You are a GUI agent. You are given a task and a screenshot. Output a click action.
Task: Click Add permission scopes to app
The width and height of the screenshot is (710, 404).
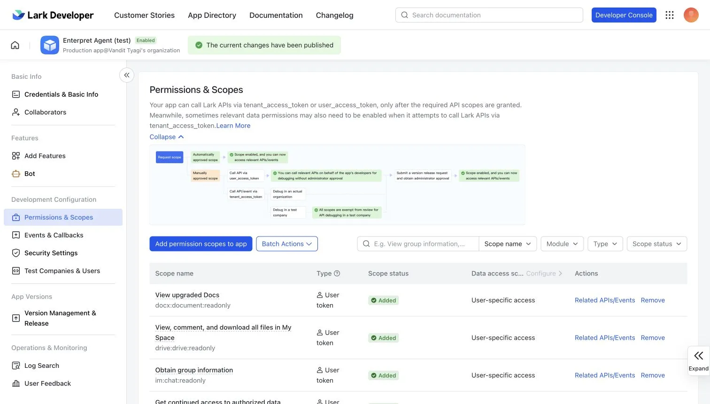201,244
